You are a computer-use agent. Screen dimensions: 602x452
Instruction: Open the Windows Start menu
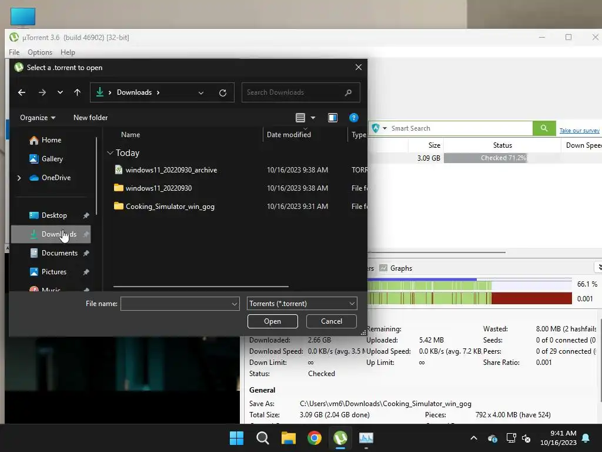pyautogui.click(x=236, y=438)
